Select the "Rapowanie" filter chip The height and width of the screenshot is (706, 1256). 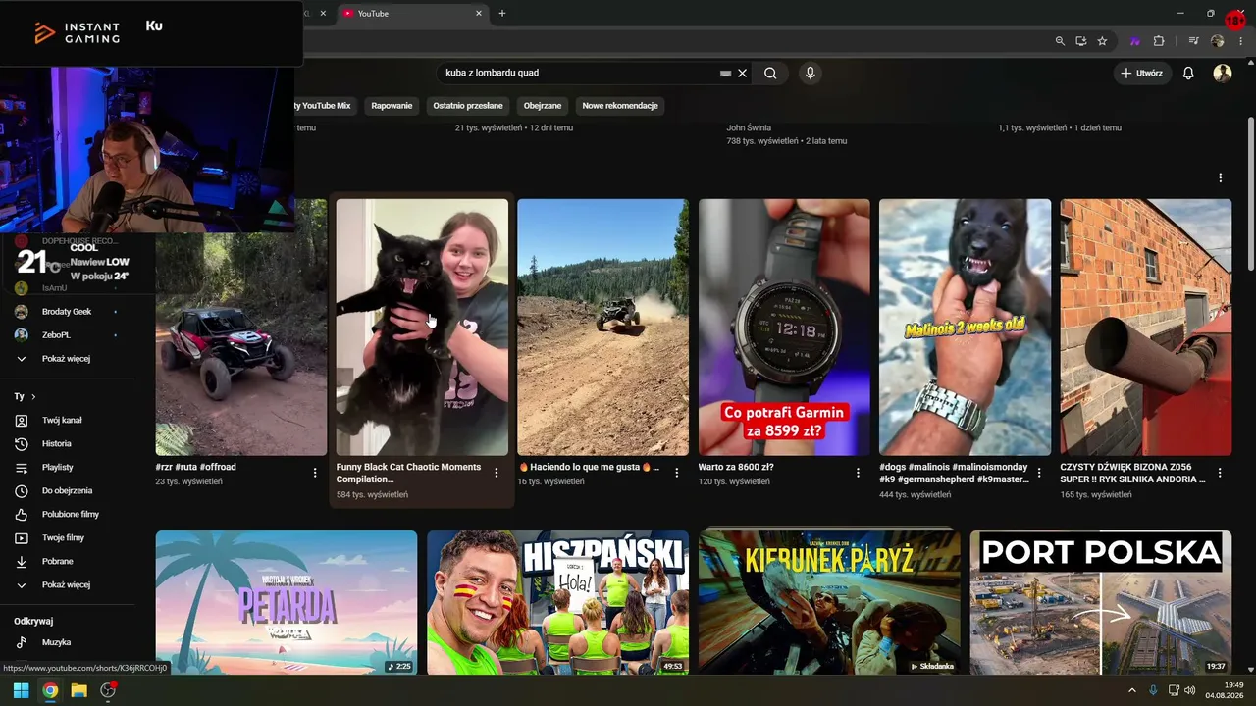392,105
